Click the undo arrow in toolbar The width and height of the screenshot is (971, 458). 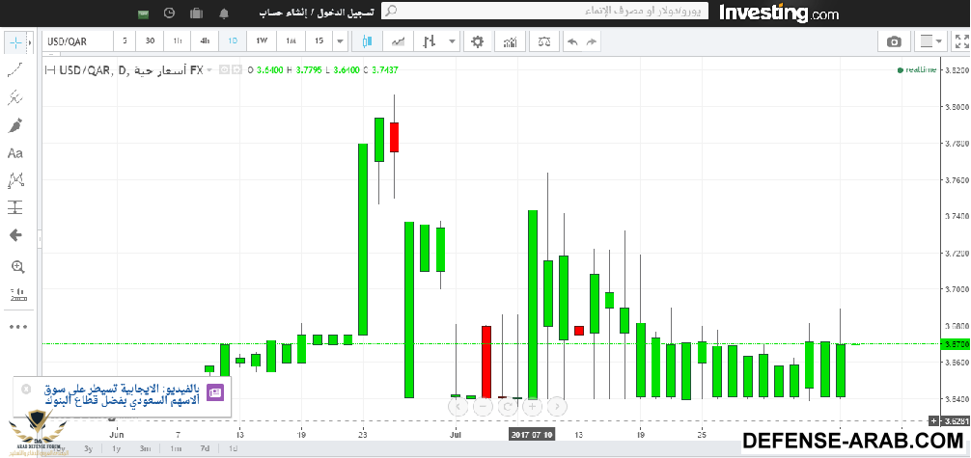[571, 41]
